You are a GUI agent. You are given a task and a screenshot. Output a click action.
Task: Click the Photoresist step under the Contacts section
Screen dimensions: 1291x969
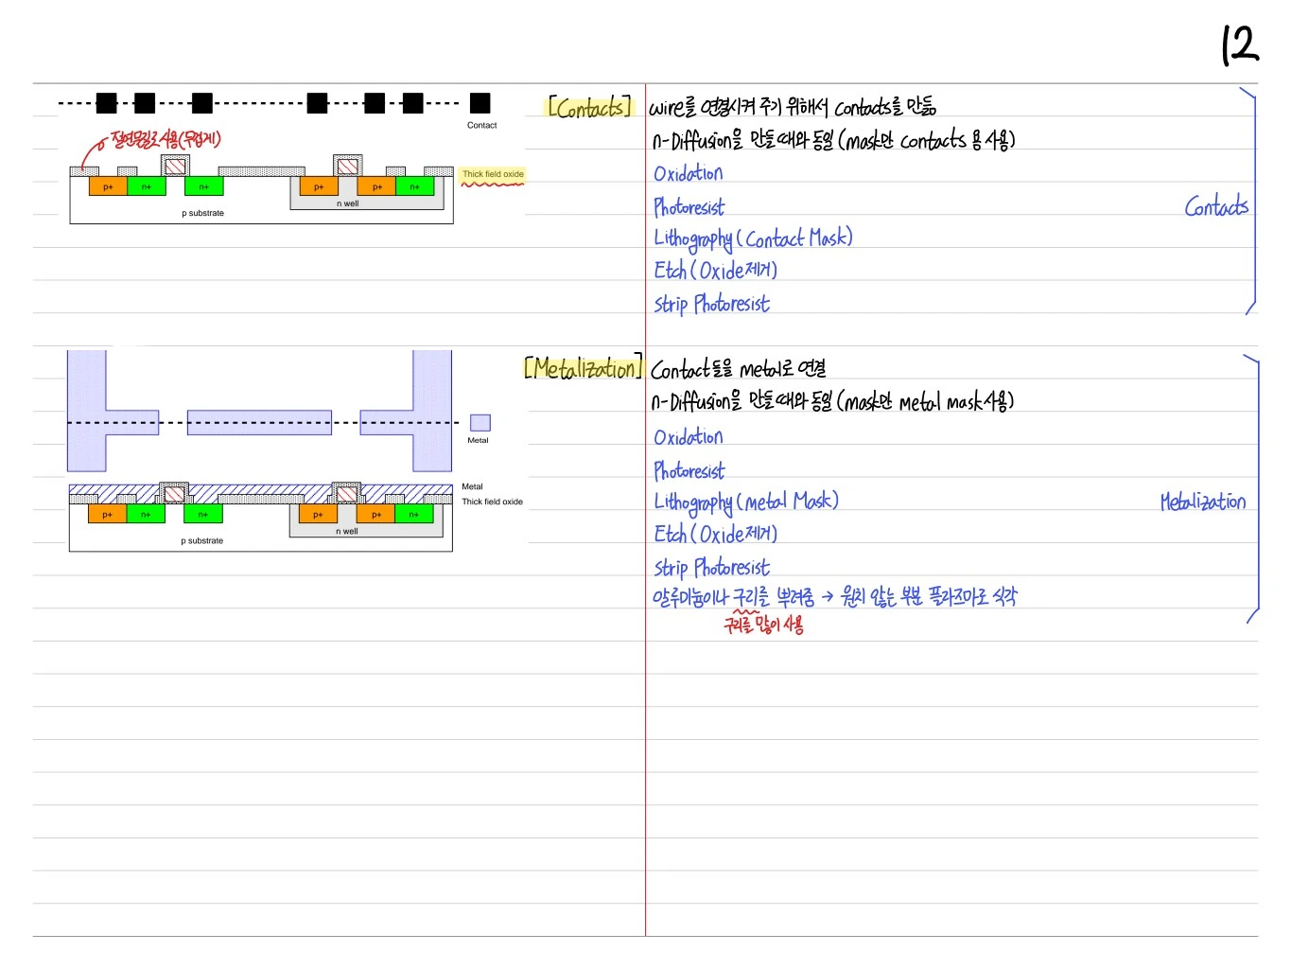[x=689, y=206]
